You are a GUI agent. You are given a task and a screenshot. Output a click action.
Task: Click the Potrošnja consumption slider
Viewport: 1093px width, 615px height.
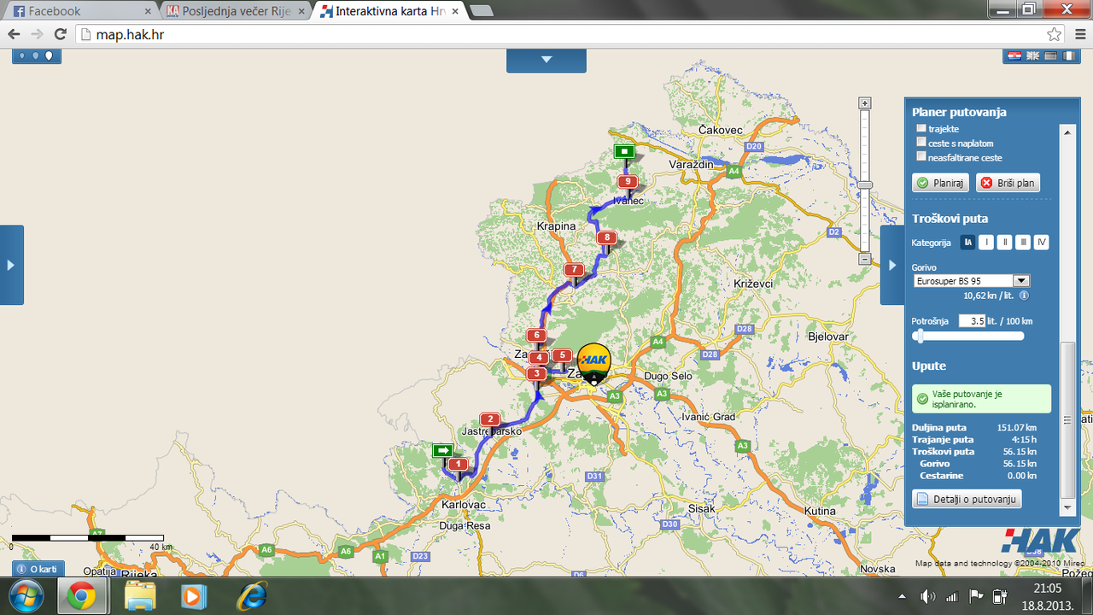(x=967, y=337)
